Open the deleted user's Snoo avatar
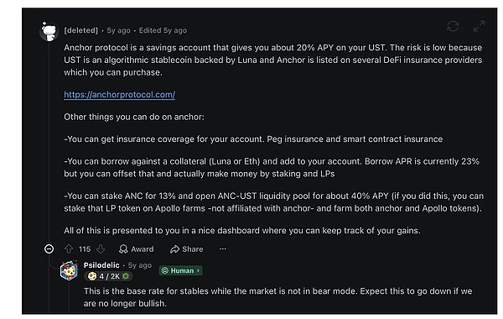The image size is (503, 319). tap(49, 32)
